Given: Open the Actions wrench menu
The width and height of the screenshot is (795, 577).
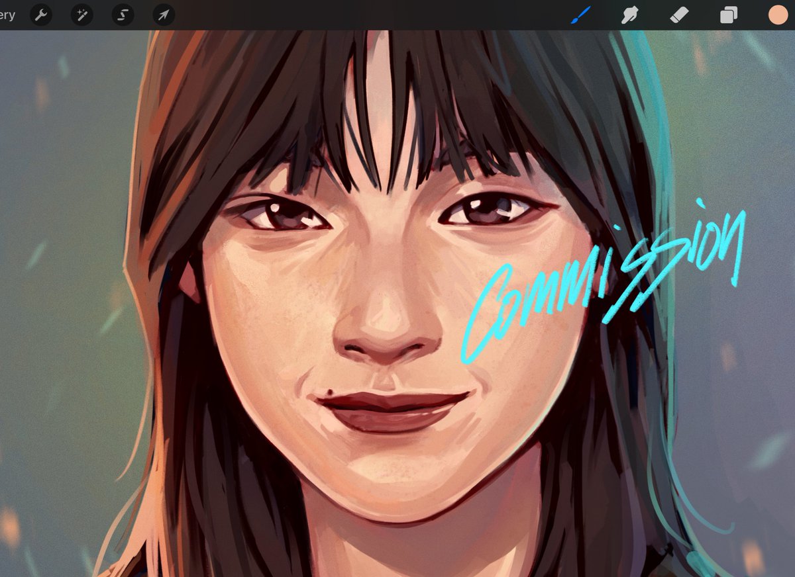Looking at the screenshot, I should coord(41,15).
